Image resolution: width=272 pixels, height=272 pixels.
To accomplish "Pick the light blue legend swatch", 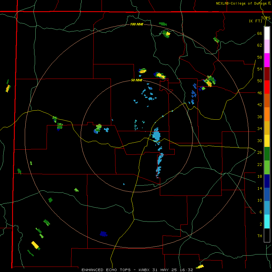I will [267, 208].
